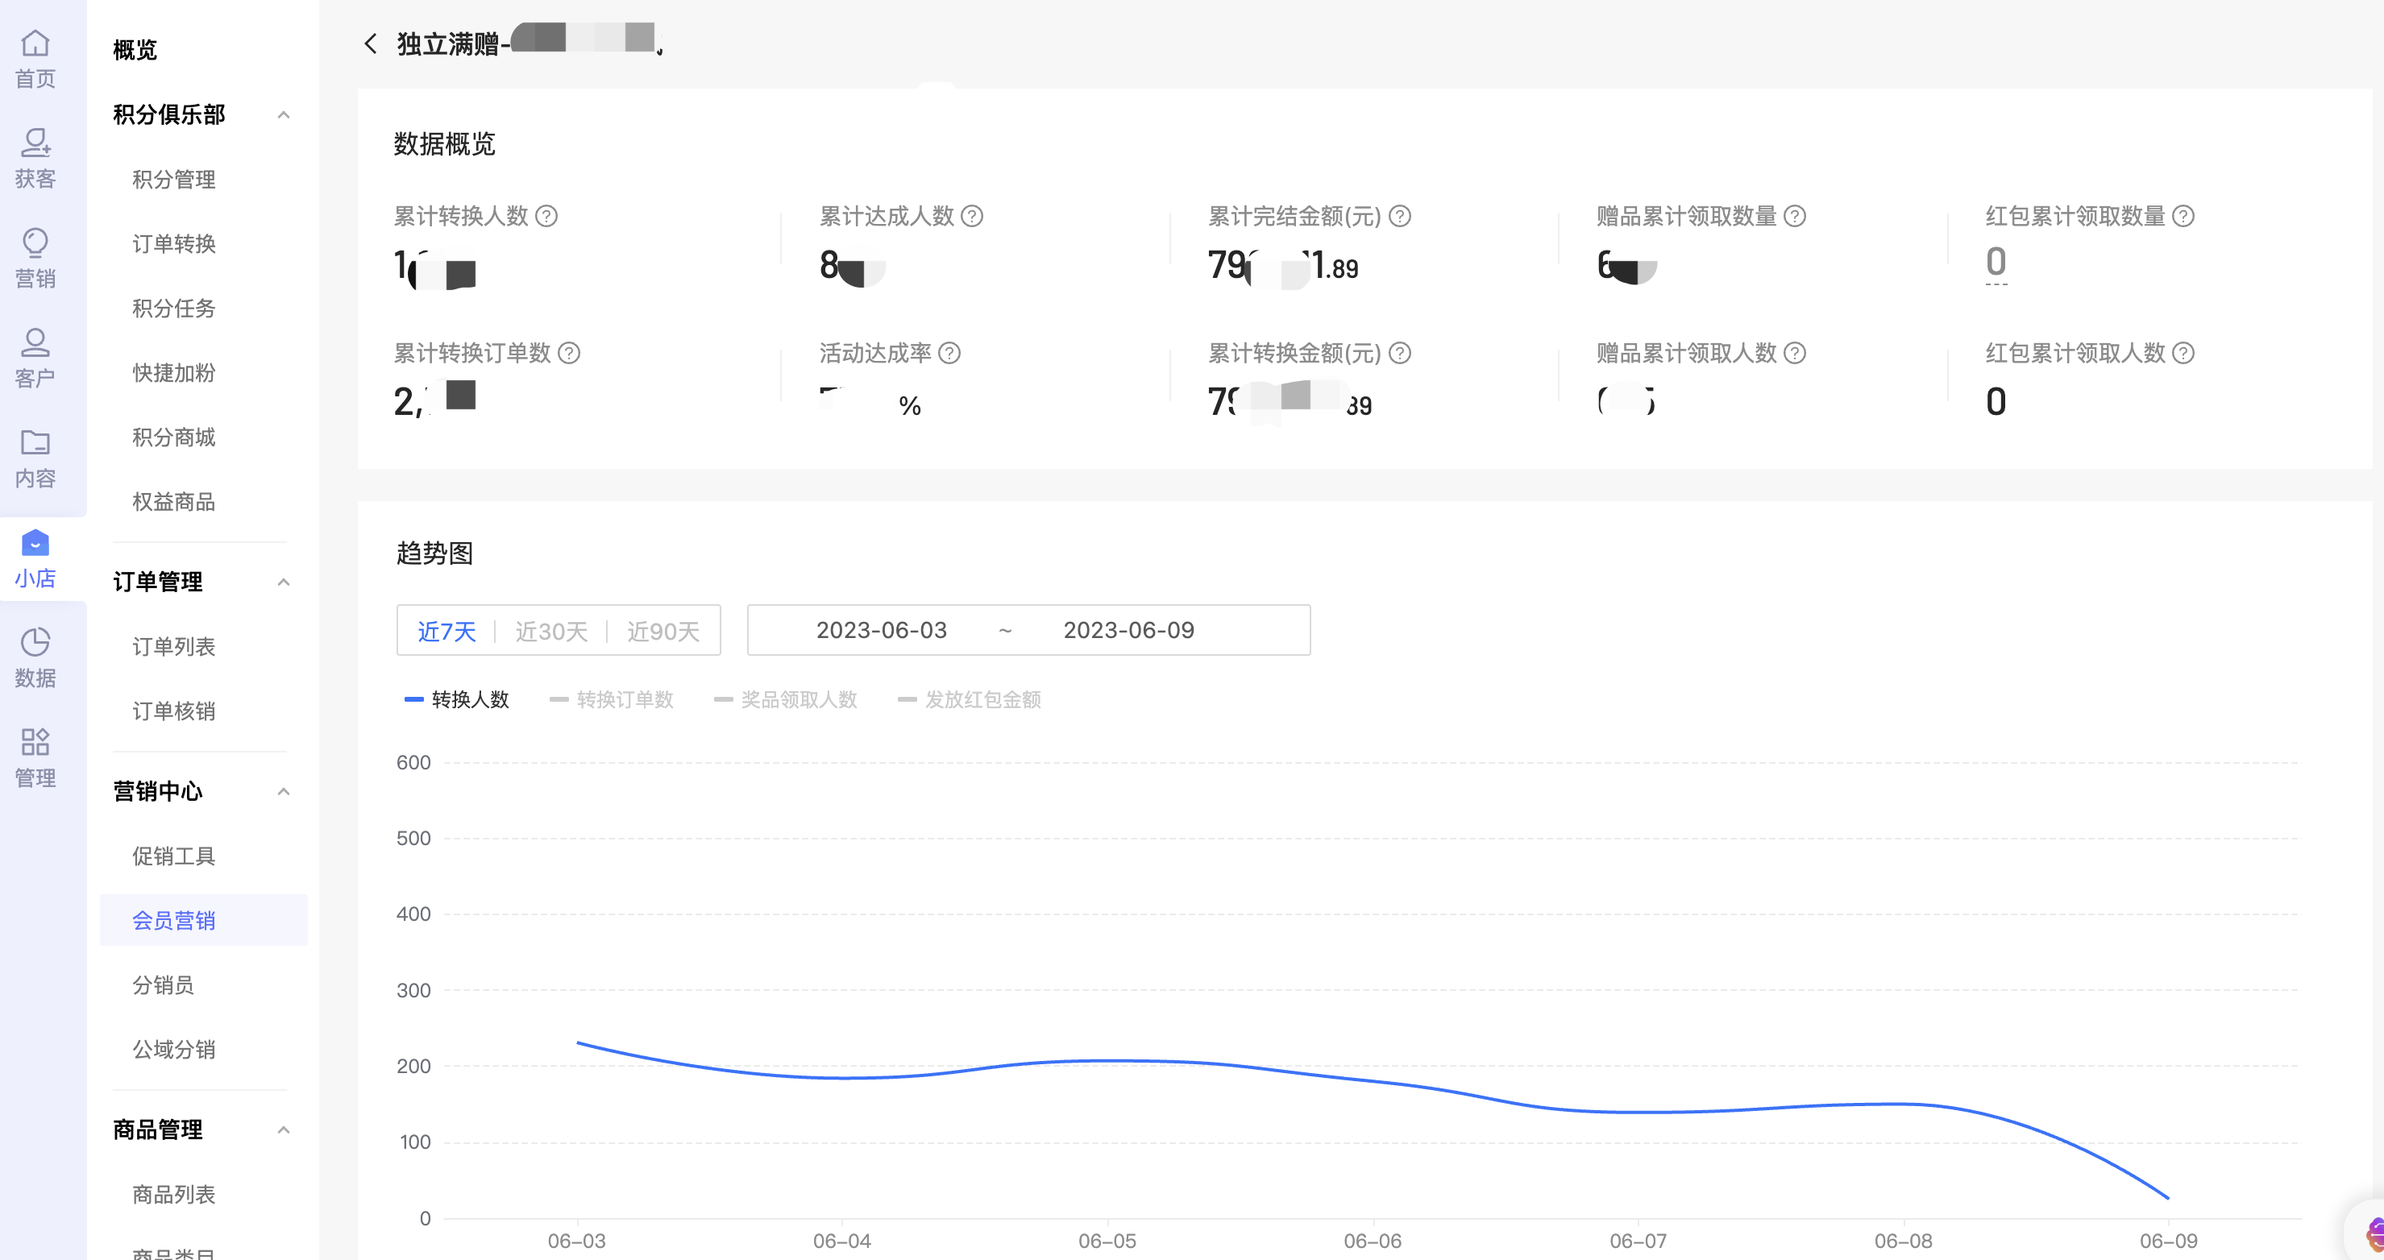Screen dimensions: 2384x1260
Task: Edit start date 2023-06-03 field
Action: click(x=881, y=631)
